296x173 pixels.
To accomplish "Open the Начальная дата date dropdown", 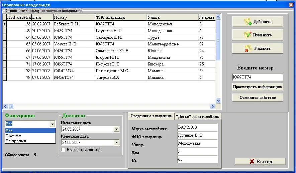I will (x=116, y=129).
